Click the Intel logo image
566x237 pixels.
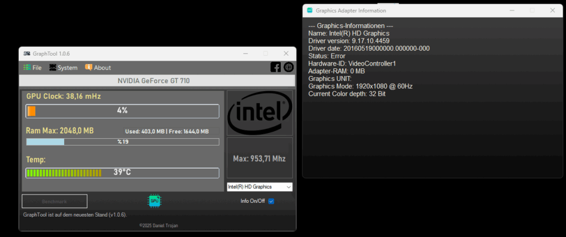pos(259,112)
